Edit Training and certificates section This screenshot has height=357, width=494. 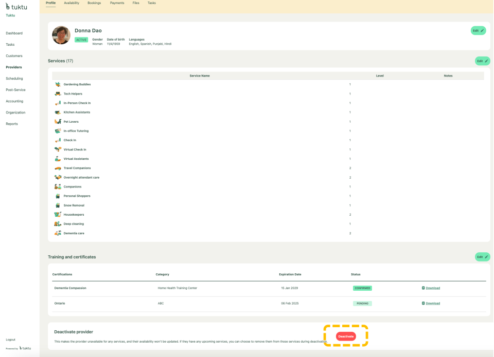pos(482,257)
